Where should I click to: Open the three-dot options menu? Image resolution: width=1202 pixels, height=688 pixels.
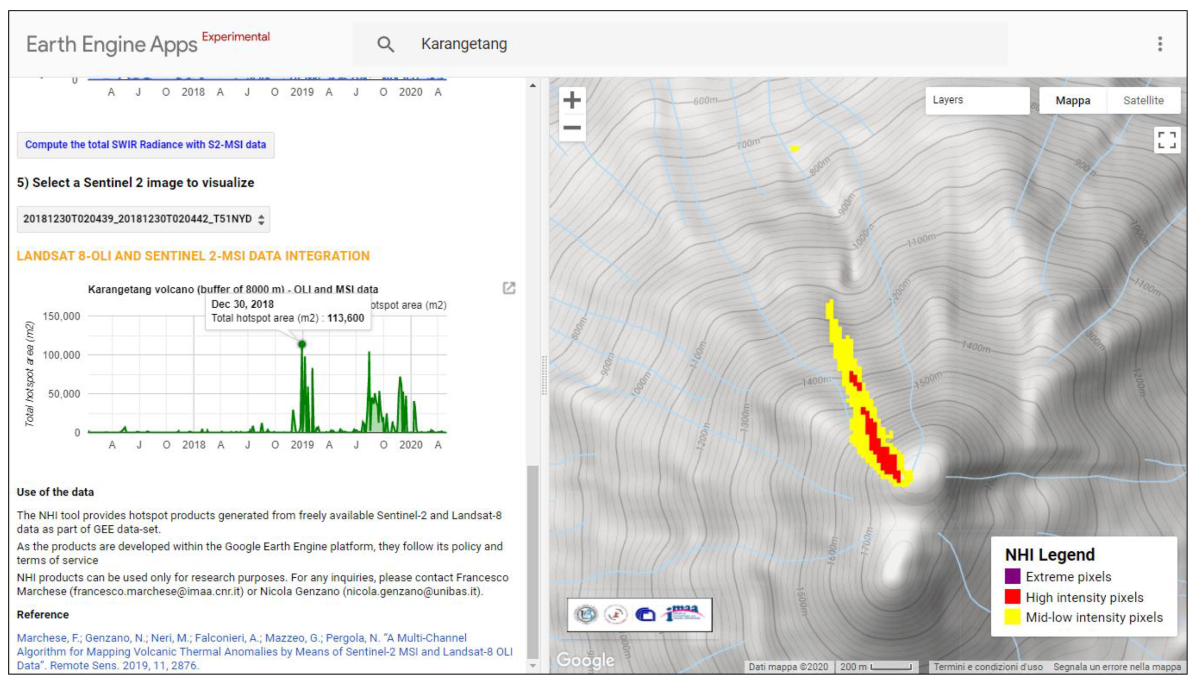[1160, 44]
